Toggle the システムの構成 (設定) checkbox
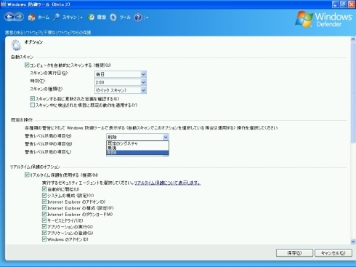This screenshot has height=267, width=356. pyautogui.click(x=44, y=195)
